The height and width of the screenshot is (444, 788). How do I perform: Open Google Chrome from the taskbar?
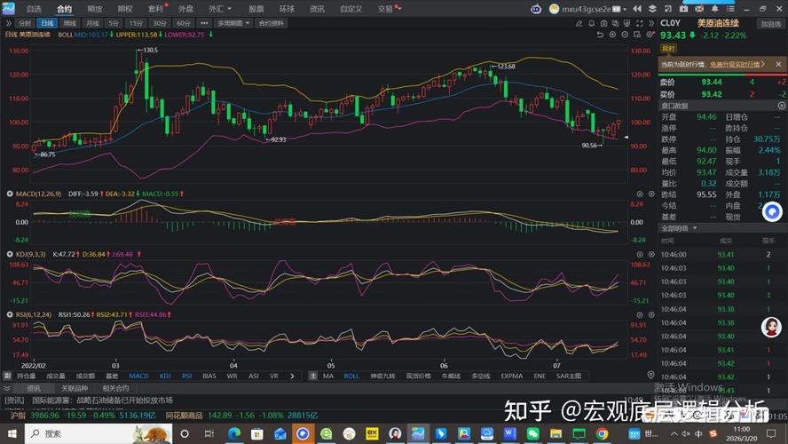pos(602,433)
